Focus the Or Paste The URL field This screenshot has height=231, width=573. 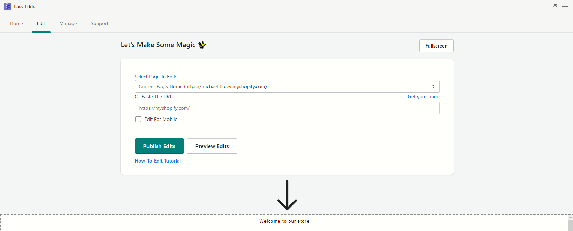(287, 108)
